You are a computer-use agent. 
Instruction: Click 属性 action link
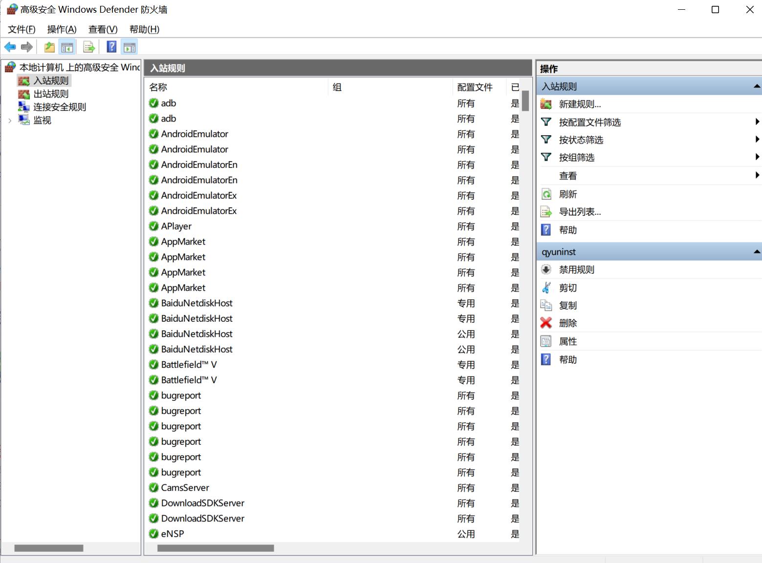(x=568, y=341)
